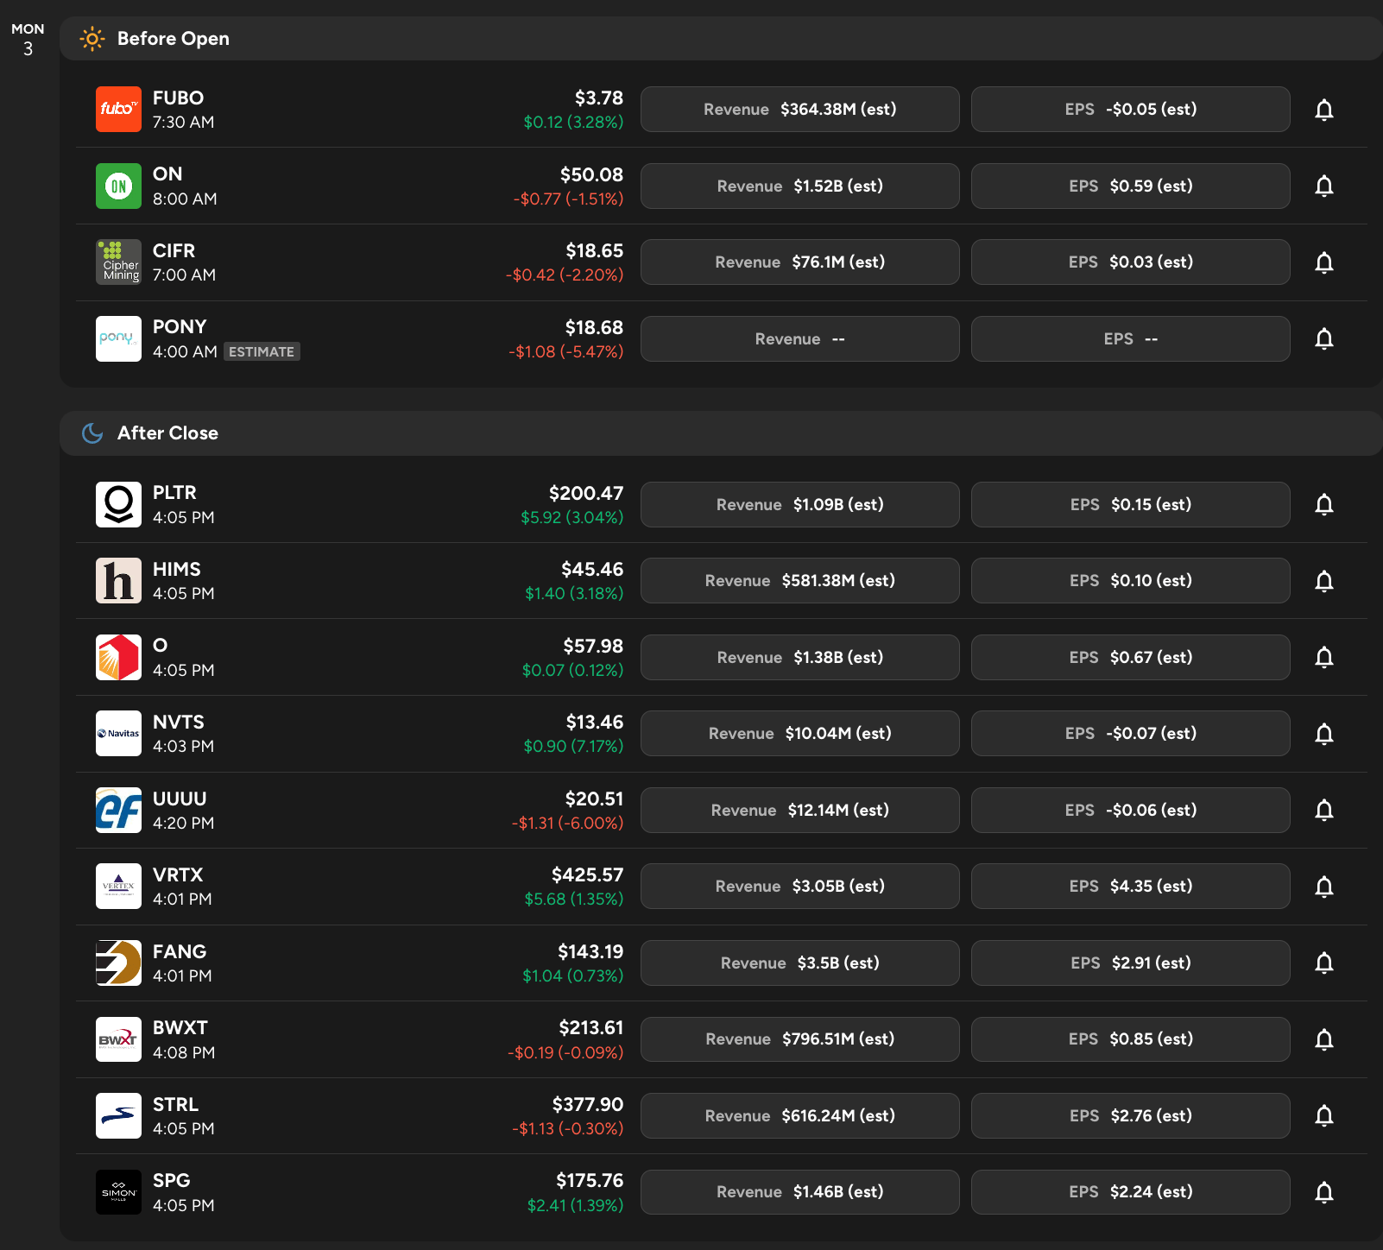The image size is (1383, 1250).
Task: Turn on the PLTR earnings alert bell
Action: click(1324, 504)
